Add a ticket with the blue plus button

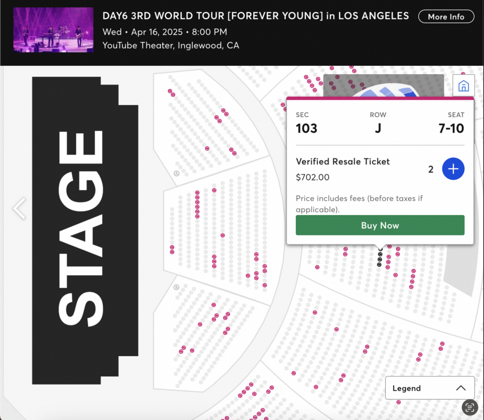(453, 169)
